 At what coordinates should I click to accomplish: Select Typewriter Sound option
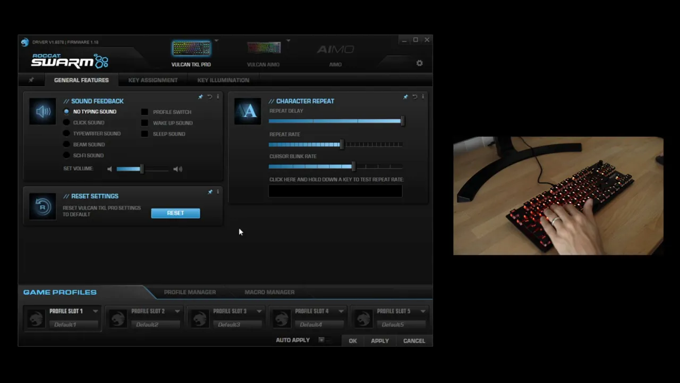point(66,134)
